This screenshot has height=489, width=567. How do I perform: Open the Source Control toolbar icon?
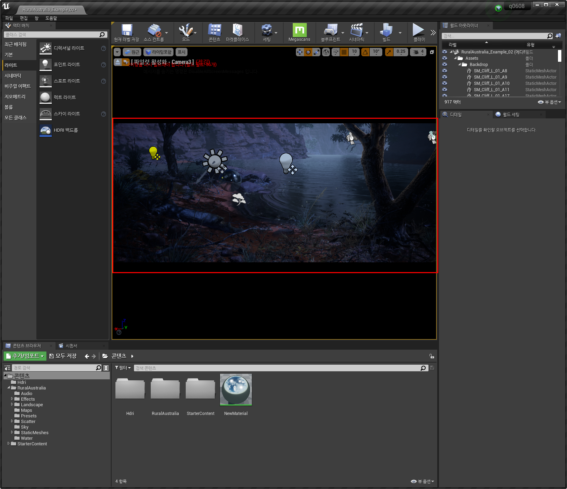154,31
